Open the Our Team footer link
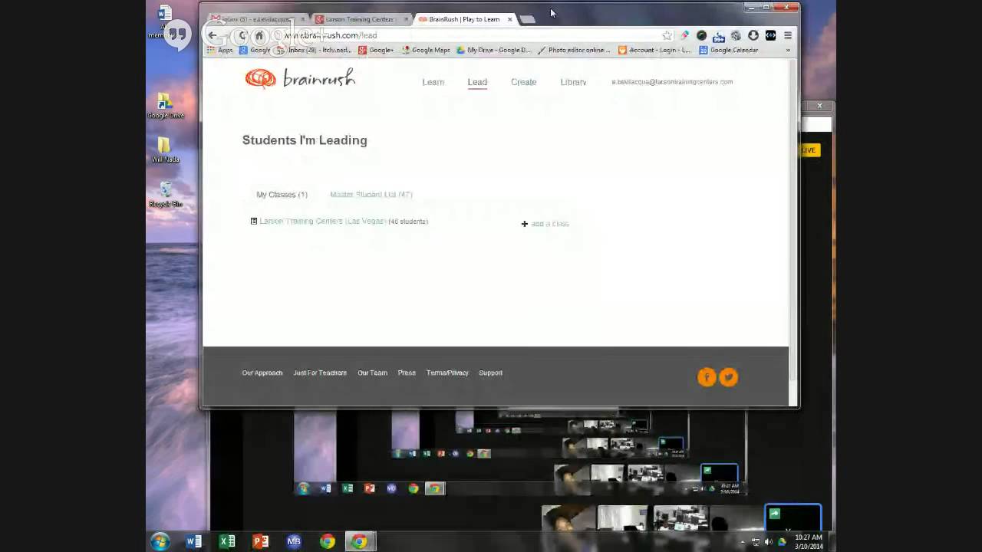This screenshot has width=982, height=552. [372, 373]
